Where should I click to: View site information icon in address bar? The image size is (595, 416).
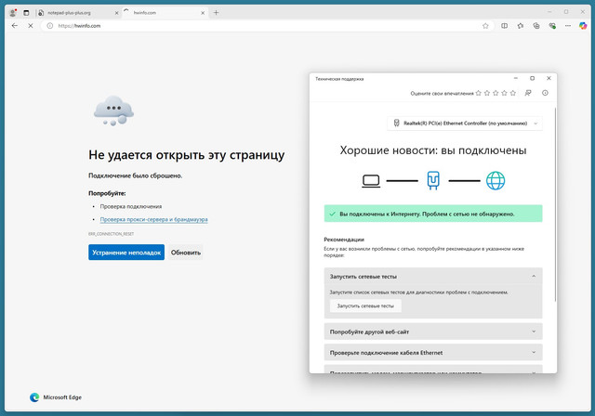tap(49, 26)
